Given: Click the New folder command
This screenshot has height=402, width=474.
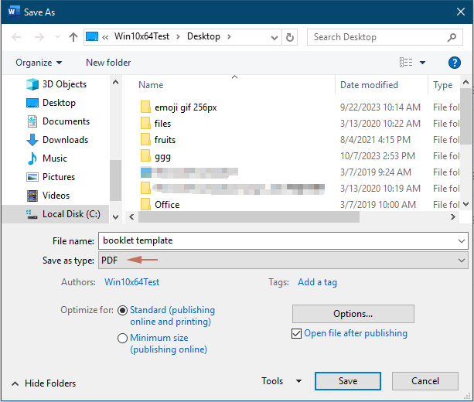Looking at the screenshot, I should pyautogui.click(x=108, y=63).
